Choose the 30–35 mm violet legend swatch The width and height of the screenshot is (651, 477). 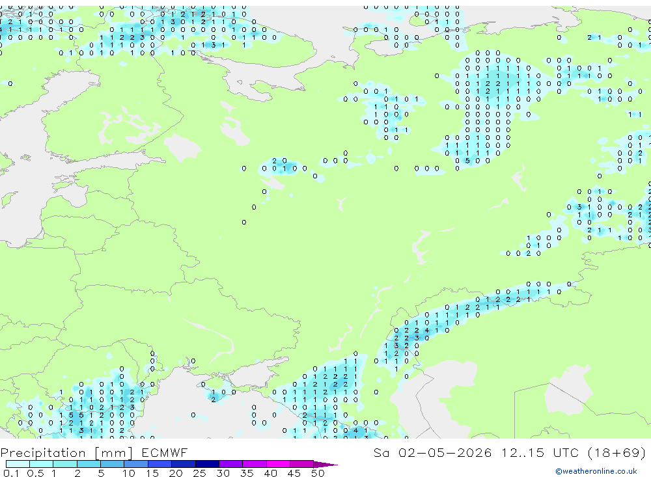pyautogui.click(x=231, y=464)
